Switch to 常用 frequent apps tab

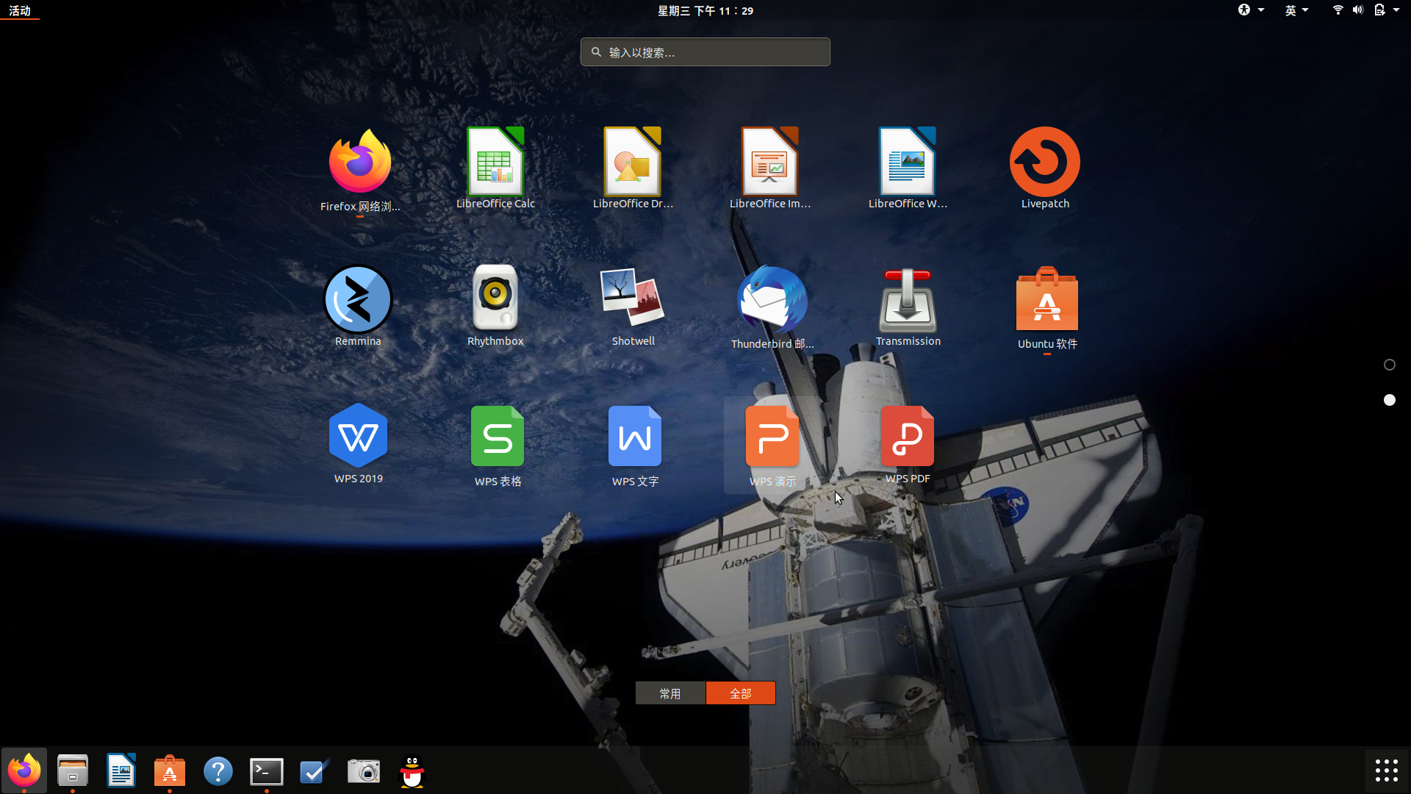pos(670,693)
